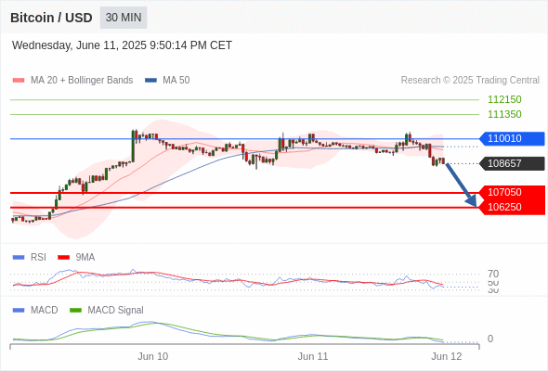
Task: Click the MACD blue legend swatch
Action: (19, 310)
